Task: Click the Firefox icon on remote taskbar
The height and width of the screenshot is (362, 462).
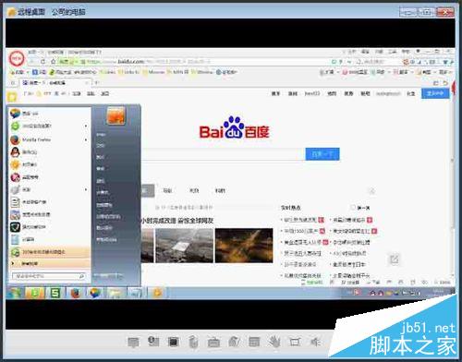Action: click(x=76, y=293)
